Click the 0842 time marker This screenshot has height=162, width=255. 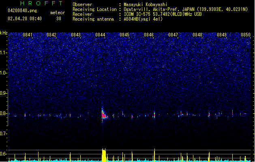pos(51,35)
